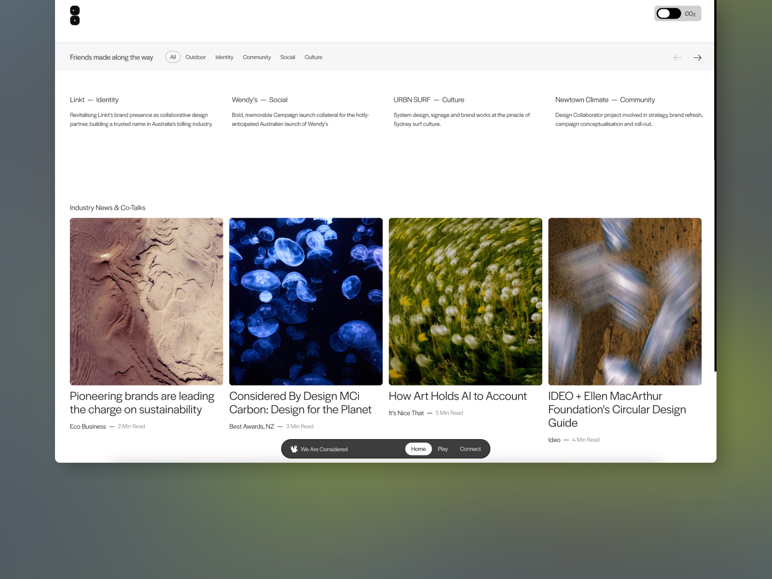
Task: Select Home in the bottom navigation
Action: tap(418, 449)
